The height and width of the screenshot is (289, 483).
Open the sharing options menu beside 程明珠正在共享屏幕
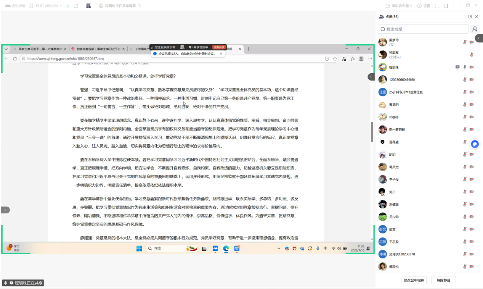139,6
